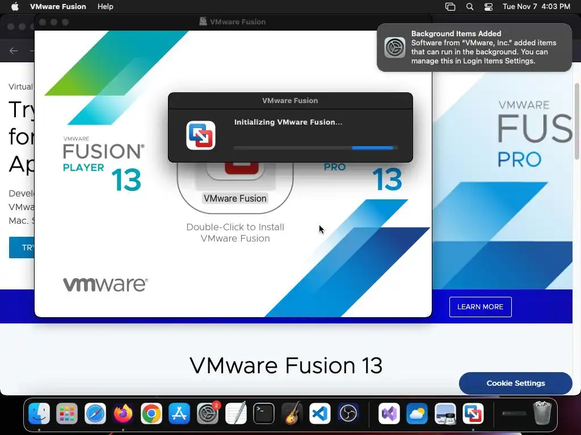This screenshot has width=581, height=435.
Task: Open Finder from the Dock
Action: point(39,413)
